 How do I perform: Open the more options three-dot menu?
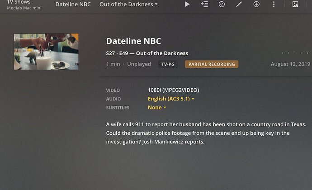(x=274, y=4)
